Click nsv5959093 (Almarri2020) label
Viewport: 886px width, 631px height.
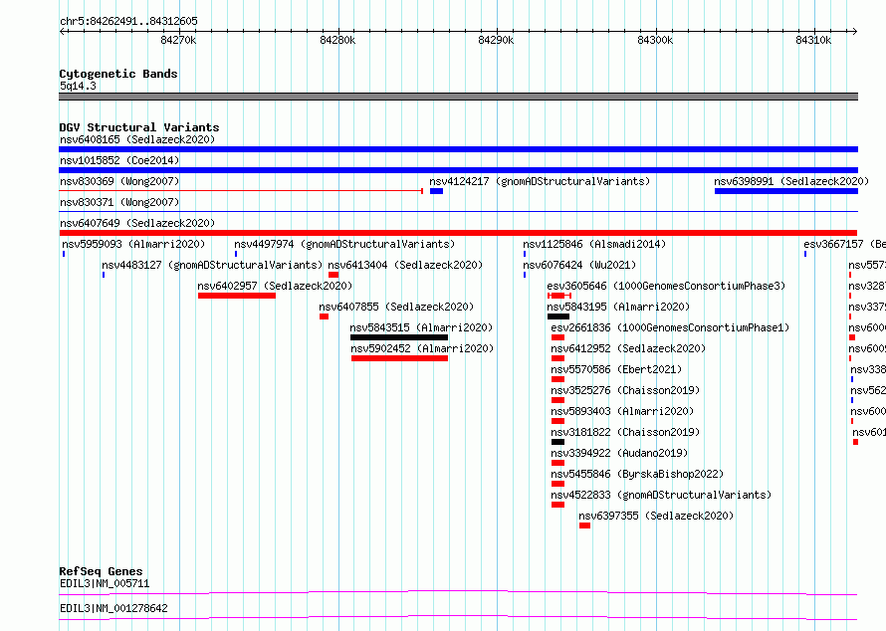click(133, 244)
